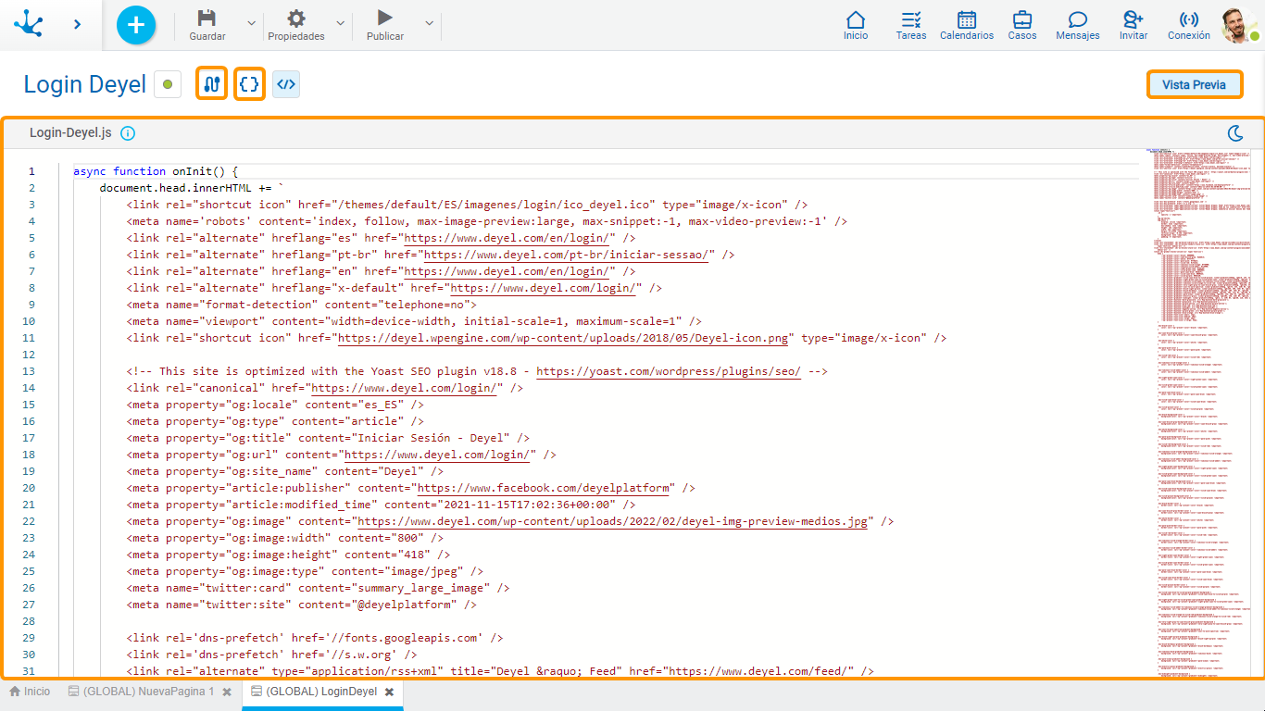Switch to (GLOBAL) NuevaPagina 1 tab
The image size is (1265, 711).
click(x=141, y=692)
